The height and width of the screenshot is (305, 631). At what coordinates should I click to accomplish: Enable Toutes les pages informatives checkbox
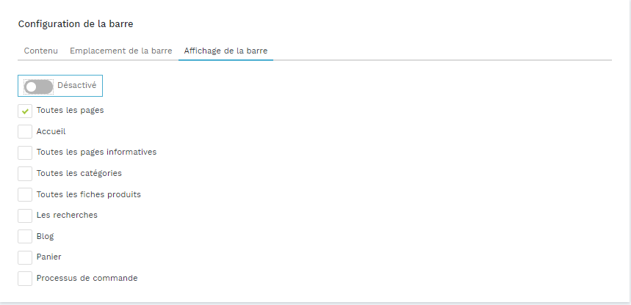pyautogui.click(x=25, y=152)
